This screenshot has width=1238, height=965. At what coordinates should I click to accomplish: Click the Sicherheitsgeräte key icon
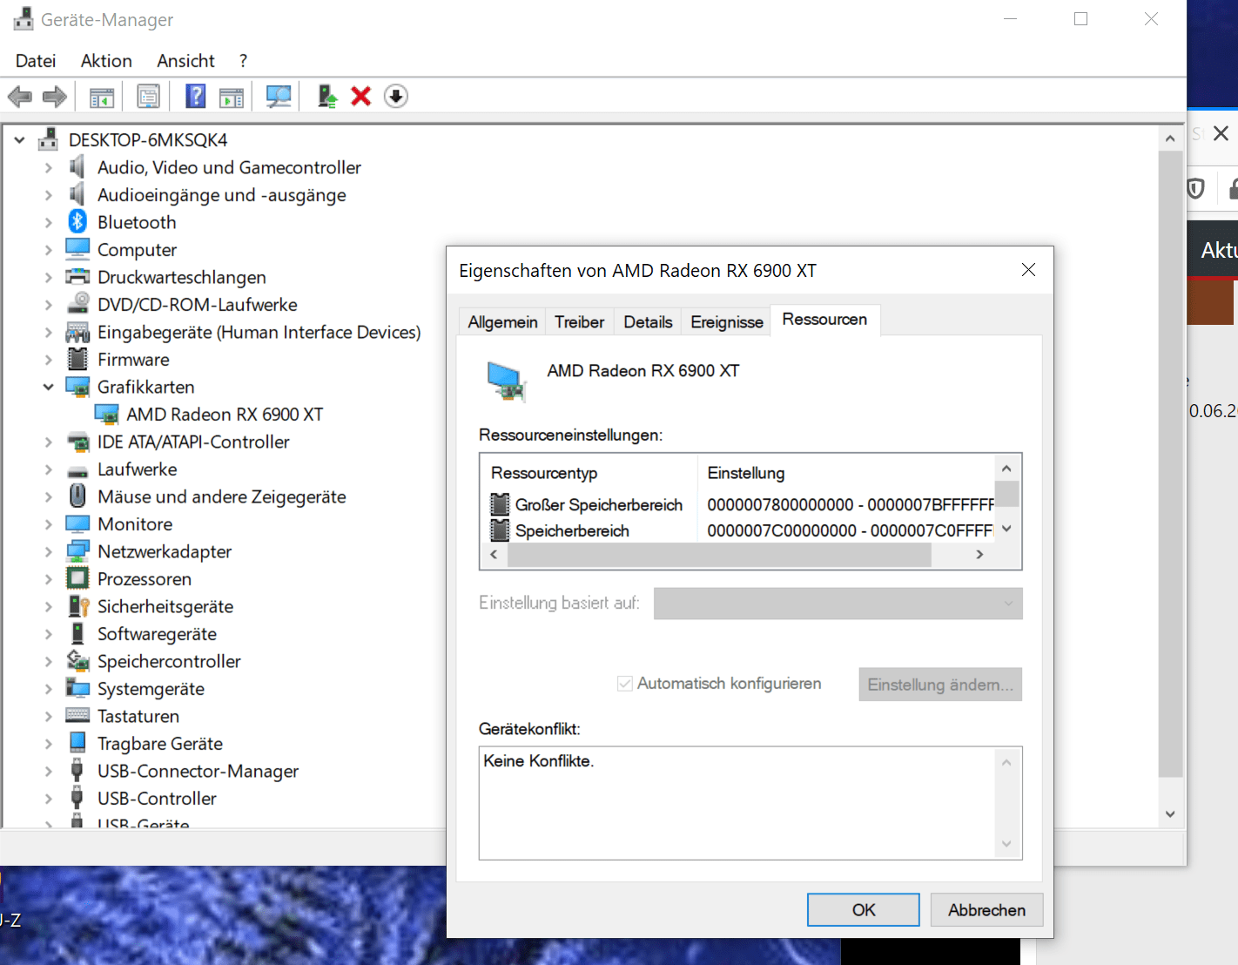tap(78, 606)
